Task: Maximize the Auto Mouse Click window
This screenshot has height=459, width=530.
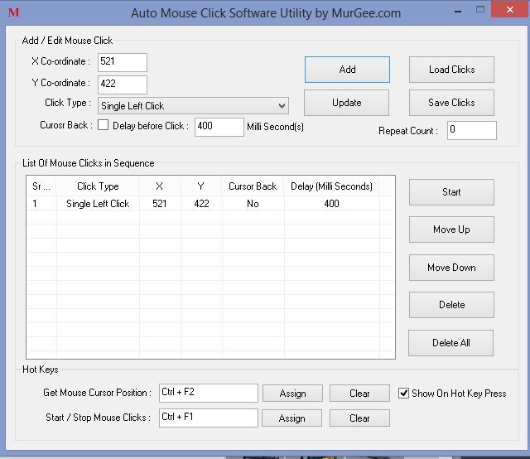Action: pyautogui.click(x=480, y=9)
